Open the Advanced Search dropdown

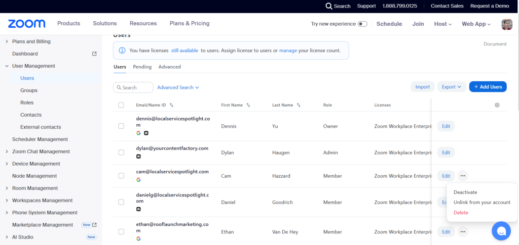coord(178,87)
